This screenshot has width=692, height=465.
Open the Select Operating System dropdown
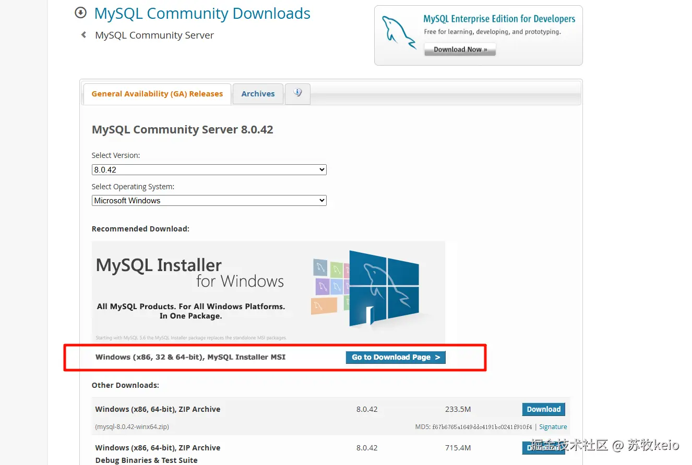pyautogui.click(x=209, y=200)
